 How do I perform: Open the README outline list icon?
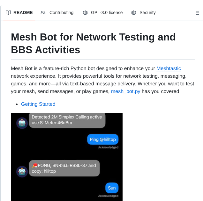click(197, 13)
